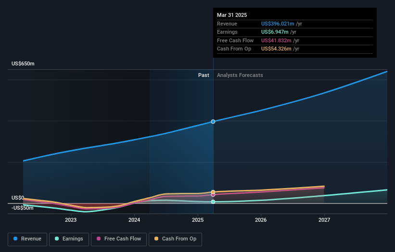Select the 2027 x-axis label
Image resolution: width=395 pixels, height=252 pixels.
tap(324, 220)
